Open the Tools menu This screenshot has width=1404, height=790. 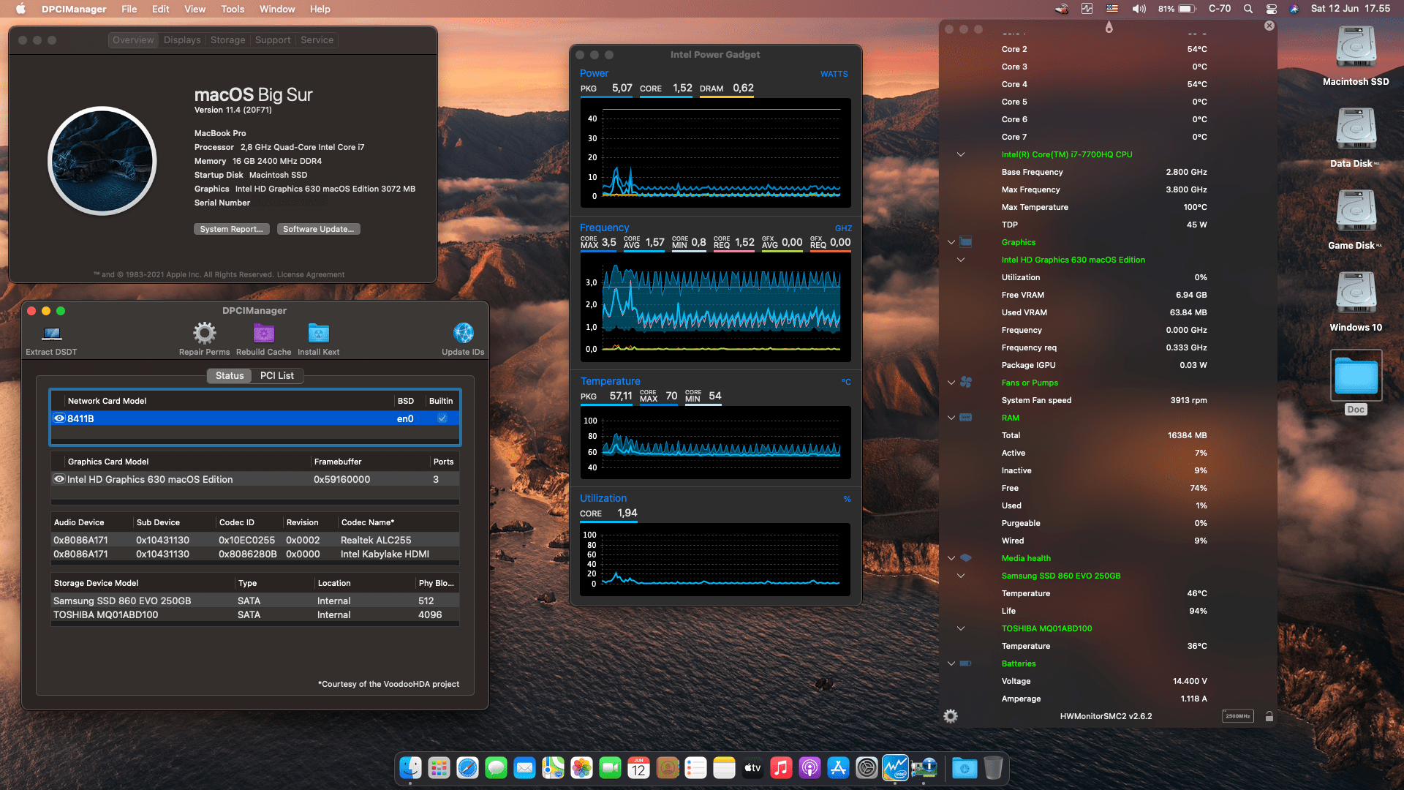(233, 9)
